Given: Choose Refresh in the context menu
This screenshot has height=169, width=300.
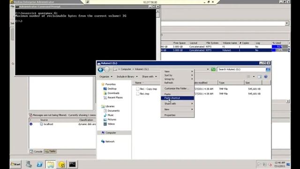Looking at the screenshot, I should coord(178,83).
